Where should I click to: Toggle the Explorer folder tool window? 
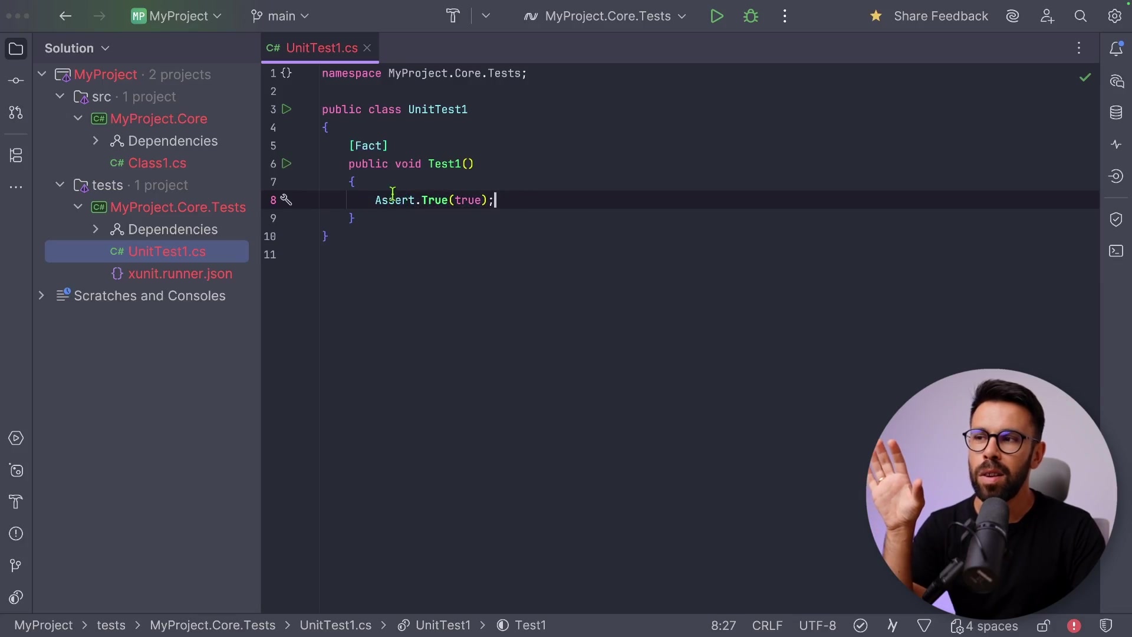[16, 48]
